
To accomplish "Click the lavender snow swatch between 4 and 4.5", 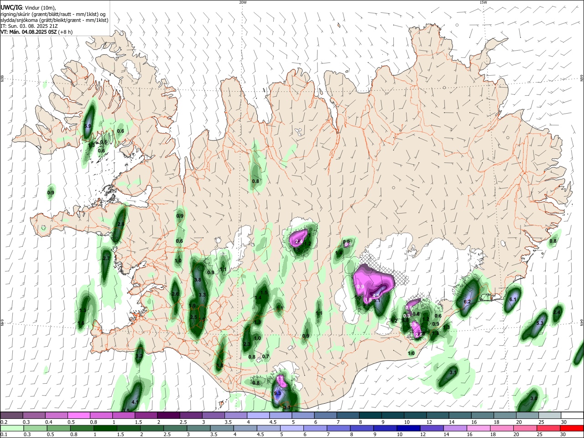I will tap(257, 416).
